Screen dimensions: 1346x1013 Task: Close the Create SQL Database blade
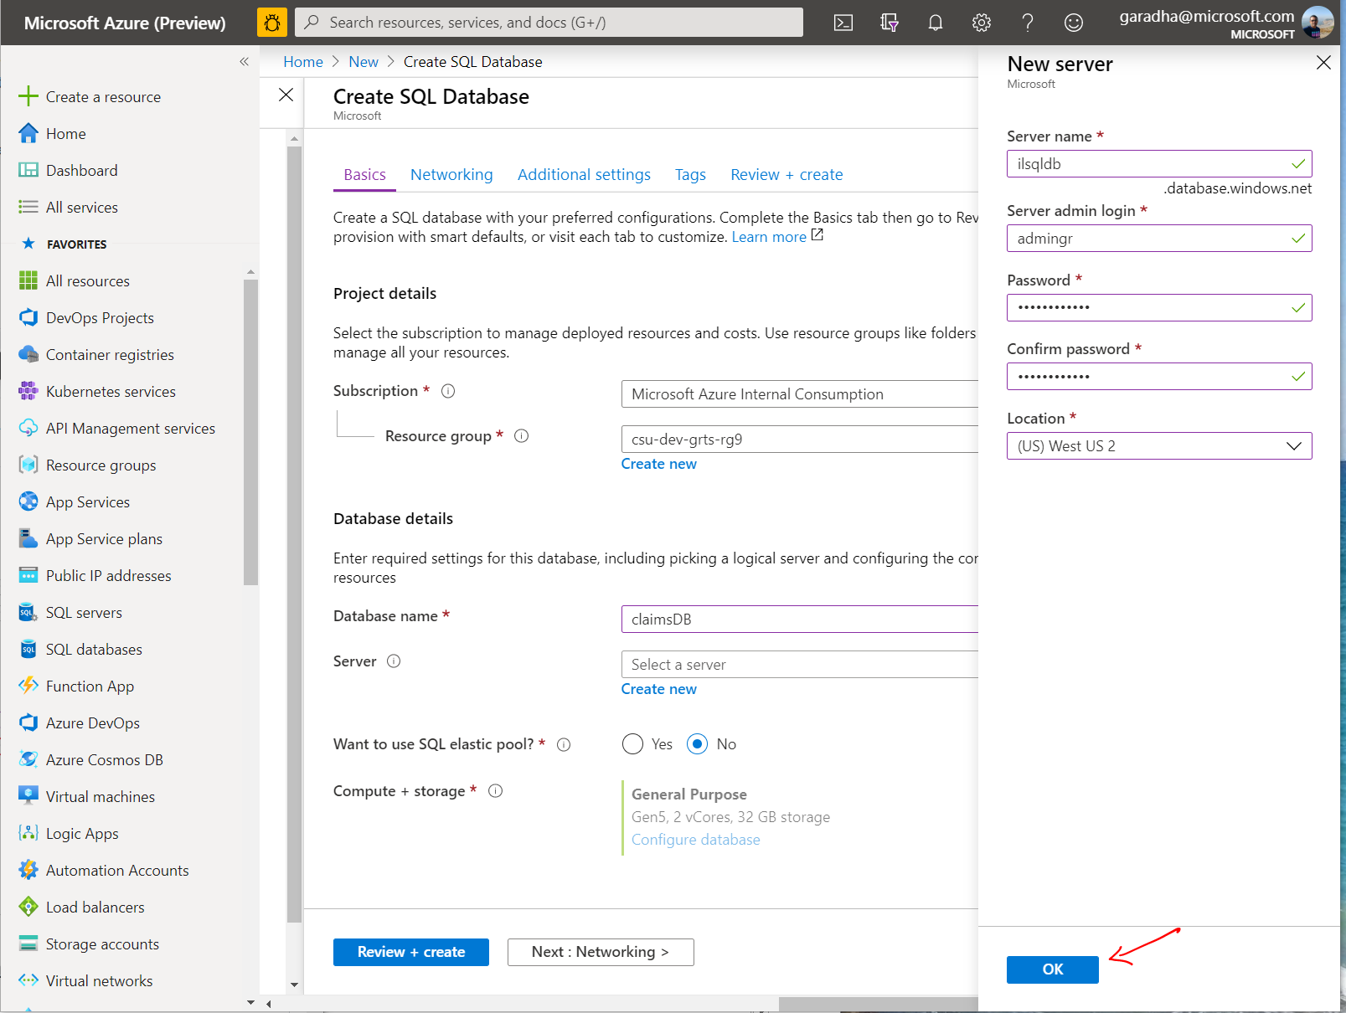(x=286, y=95)
